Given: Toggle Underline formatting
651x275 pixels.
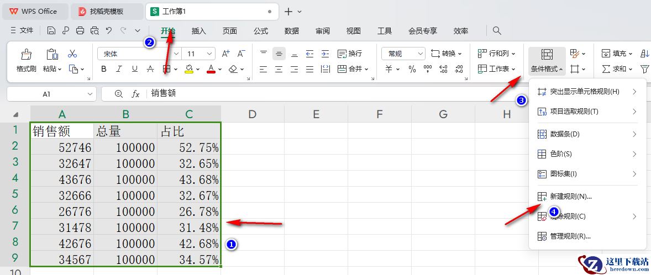Looking at the screenshot, I should click(x=134, y=69).
